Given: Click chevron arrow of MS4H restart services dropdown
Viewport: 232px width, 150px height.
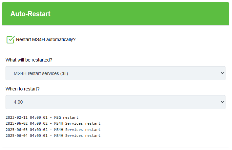Looking at the screenshot, I should 222,73.
